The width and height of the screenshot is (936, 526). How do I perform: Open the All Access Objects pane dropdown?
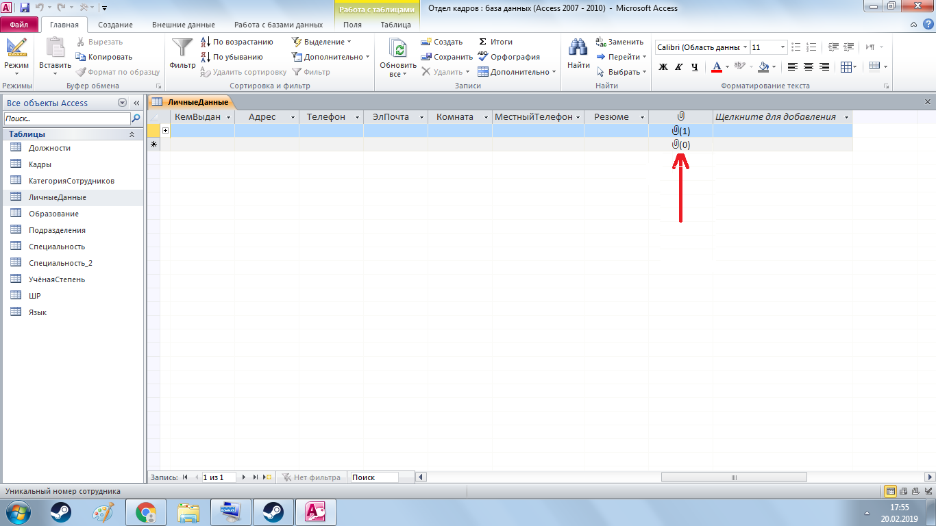tap(123, 103)
